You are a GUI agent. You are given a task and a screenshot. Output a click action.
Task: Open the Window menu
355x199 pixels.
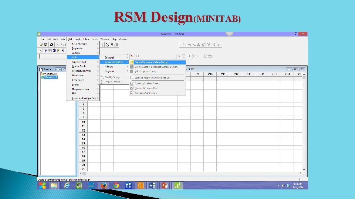tap(105, 39)
